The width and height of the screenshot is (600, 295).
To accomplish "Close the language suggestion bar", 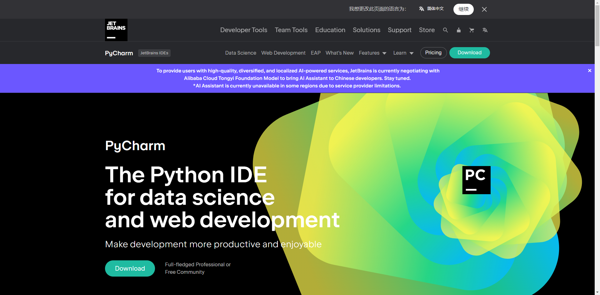I will (x=484, y=9).
